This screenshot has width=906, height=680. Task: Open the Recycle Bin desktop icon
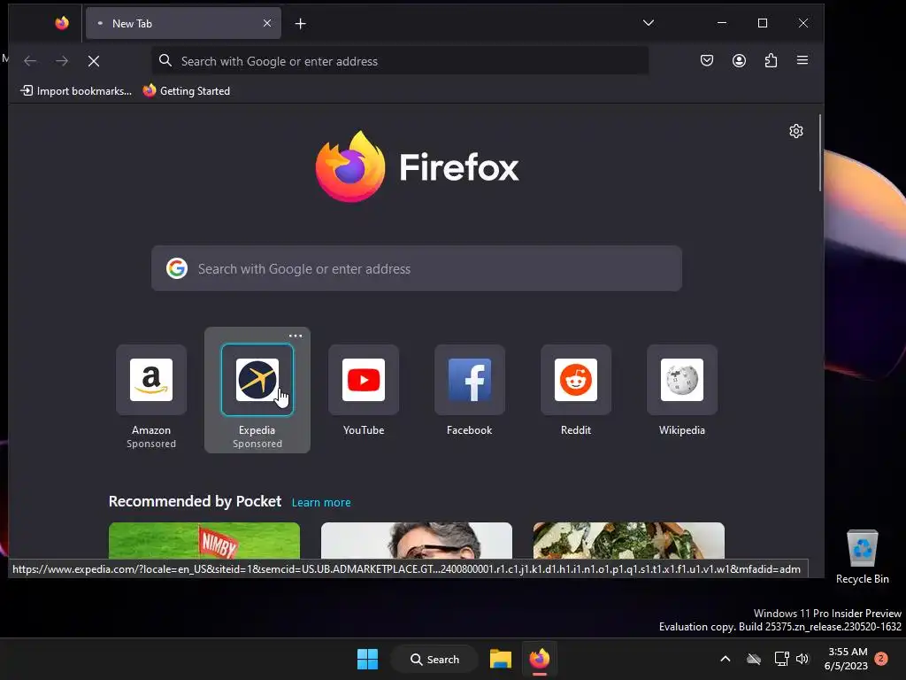tap(862, 557)
